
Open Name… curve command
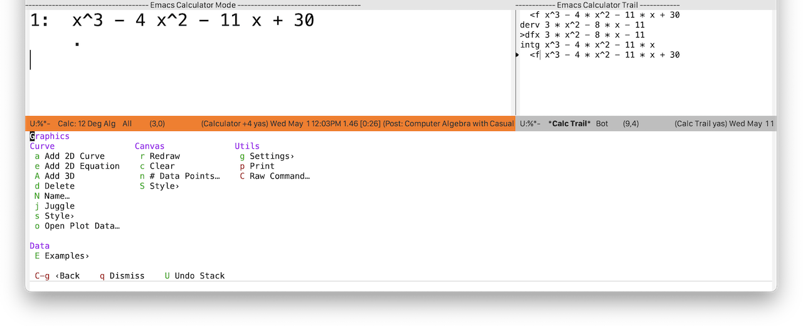click(52, 196)
